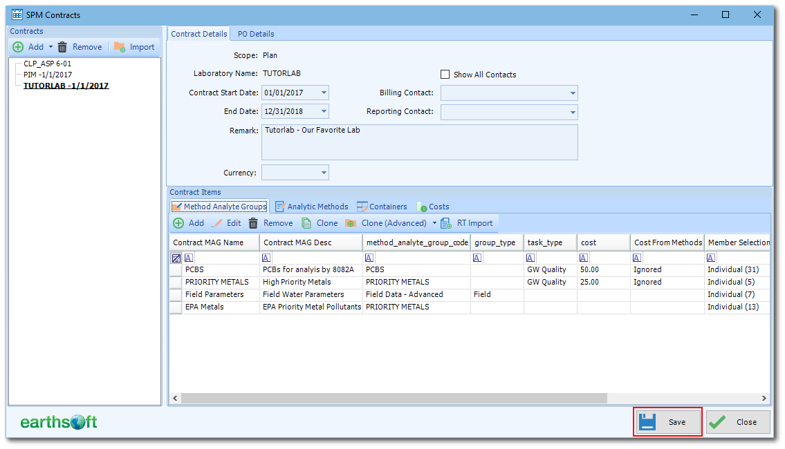Select PIM -1/1/2017 contract

click(48, 75)
